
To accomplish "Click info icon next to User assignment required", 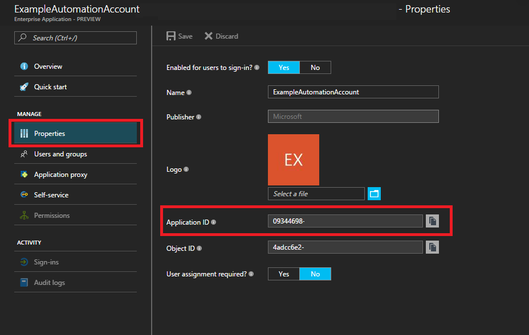I will coord(251,274).
